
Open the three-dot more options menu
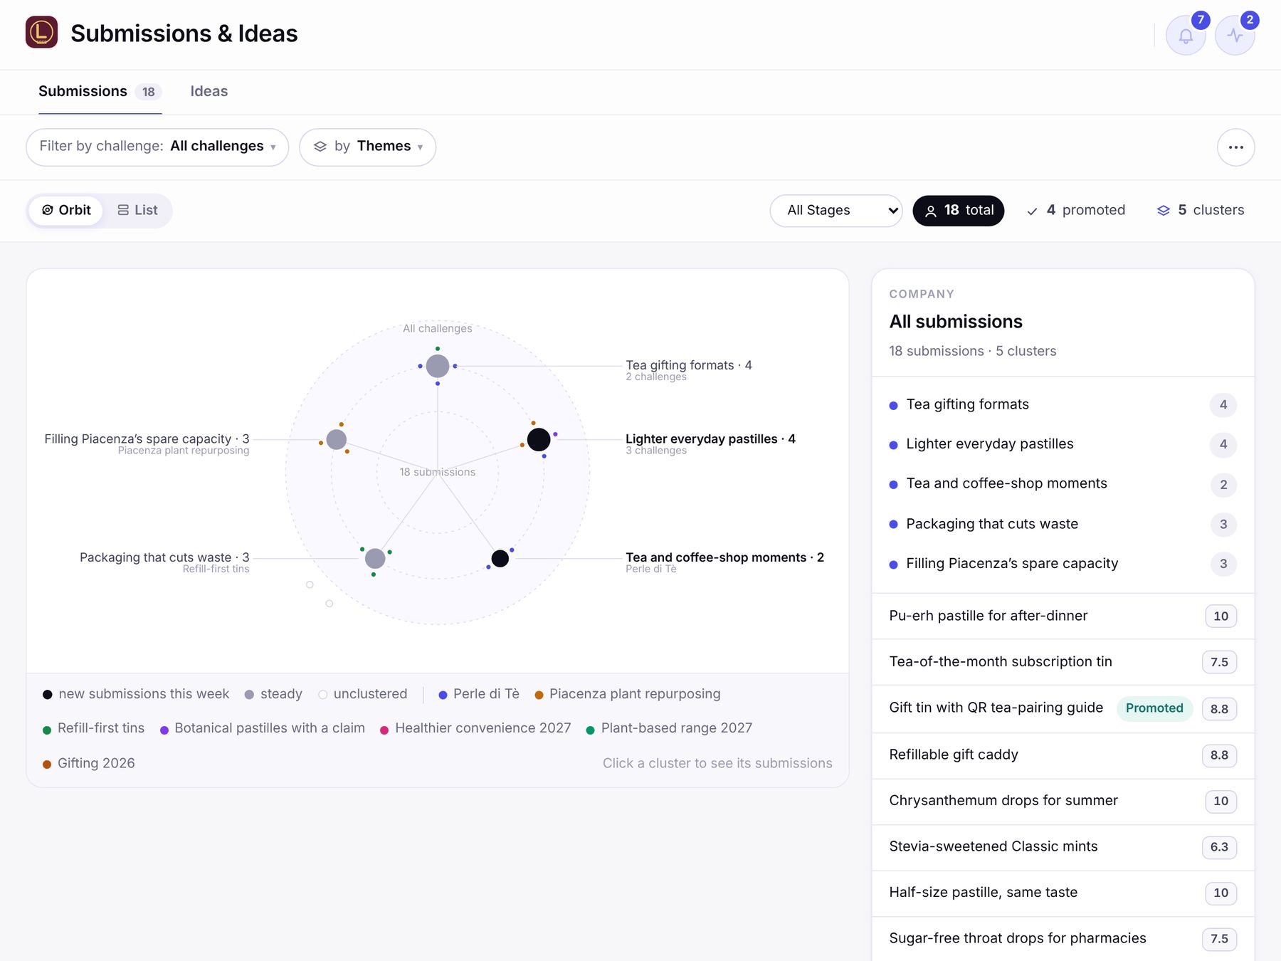pyautogui.click(x=1235, y=147)
